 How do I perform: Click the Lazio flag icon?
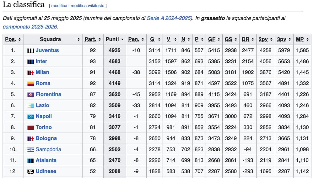point(30,105)
